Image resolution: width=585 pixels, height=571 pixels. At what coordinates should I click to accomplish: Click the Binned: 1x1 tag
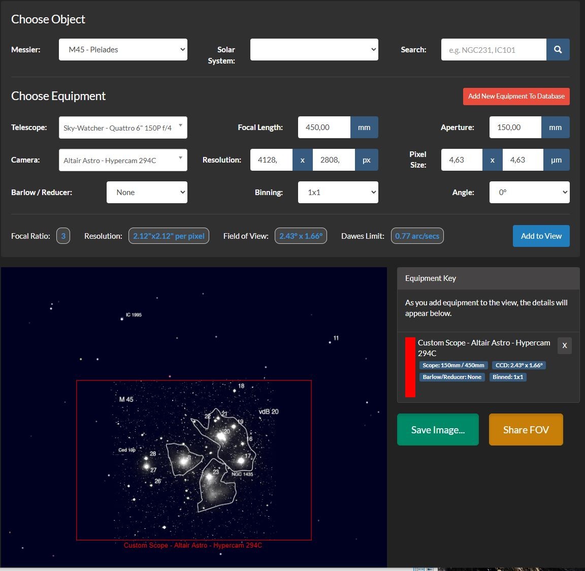tap(508, 377)
